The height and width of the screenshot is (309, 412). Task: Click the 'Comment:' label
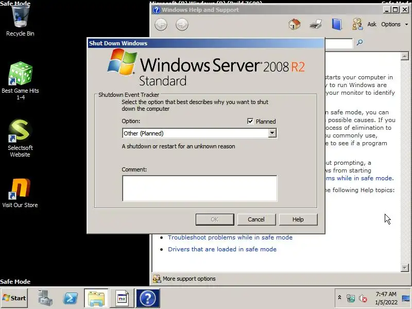pyautogui.click(x=134, y=169)
